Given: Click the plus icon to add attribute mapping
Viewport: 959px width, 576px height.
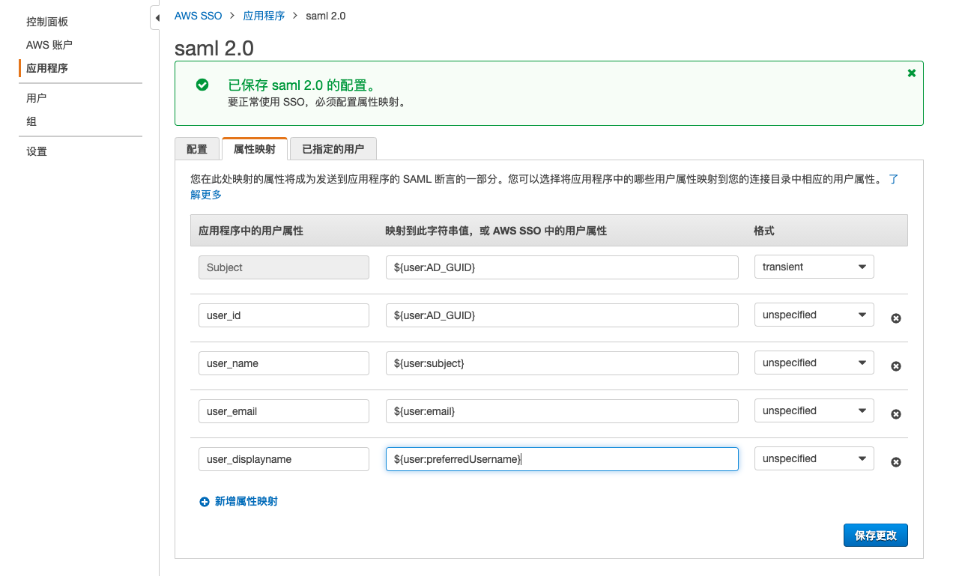Looking at the screenshot, I should (205, 502).
